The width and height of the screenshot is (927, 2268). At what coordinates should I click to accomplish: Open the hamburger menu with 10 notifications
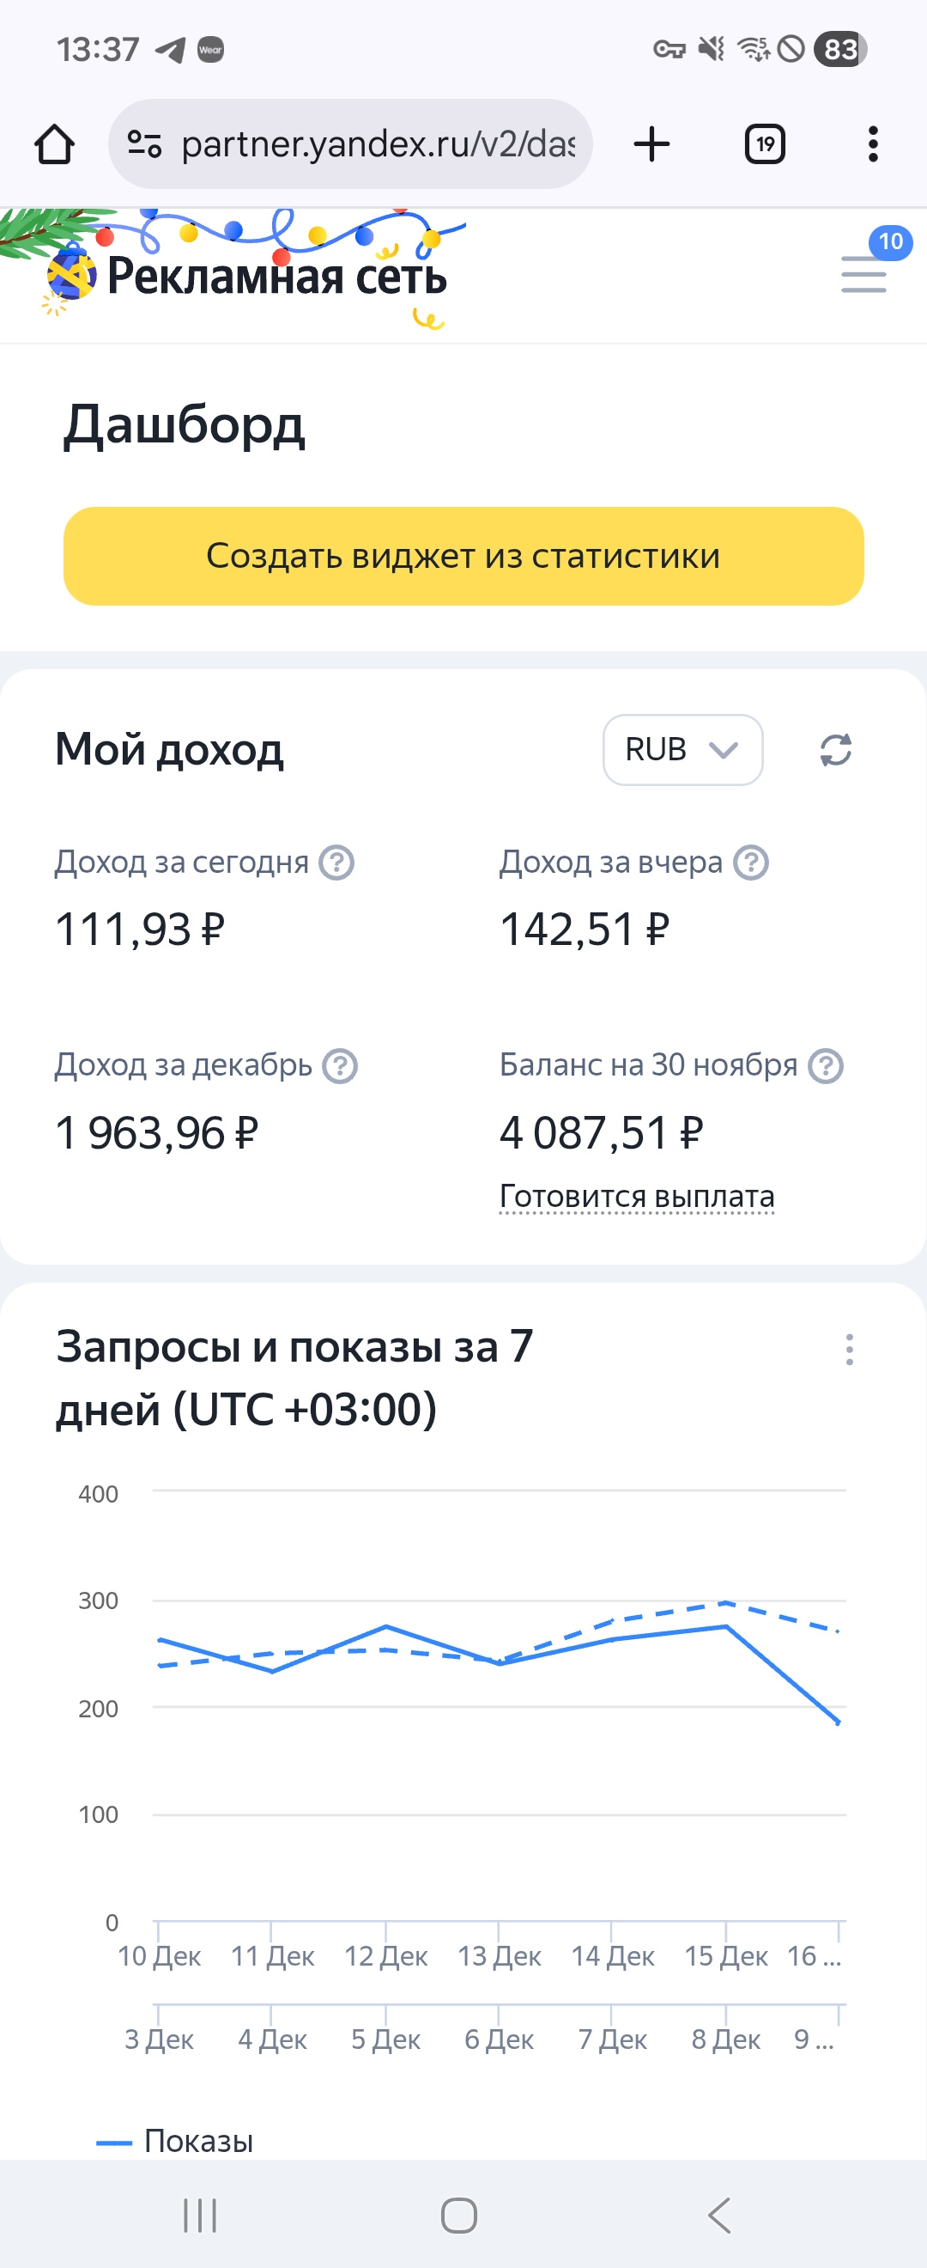tap(863, 274)
